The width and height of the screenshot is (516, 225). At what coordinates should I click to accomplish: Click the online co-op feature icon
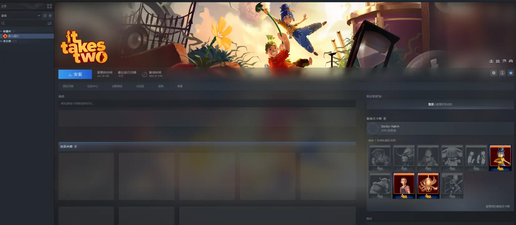(x=491, y=61)
